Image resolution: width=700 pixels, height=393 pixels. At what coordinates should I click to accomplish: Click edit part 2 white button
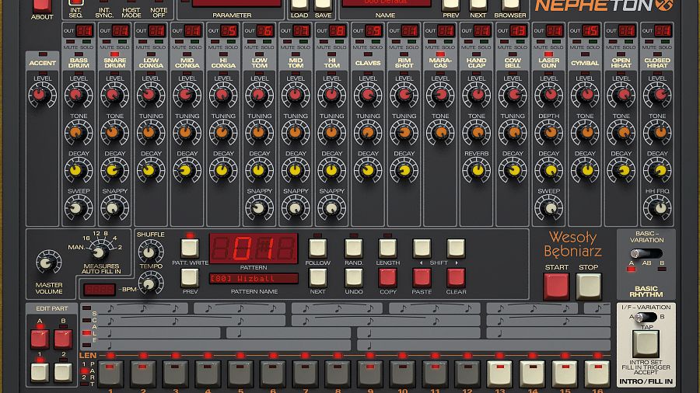[x=63, y=372]
